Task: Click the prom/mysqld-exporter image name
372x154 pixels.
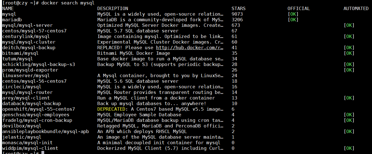Action: pyautogui.click(x=30, y=70)
